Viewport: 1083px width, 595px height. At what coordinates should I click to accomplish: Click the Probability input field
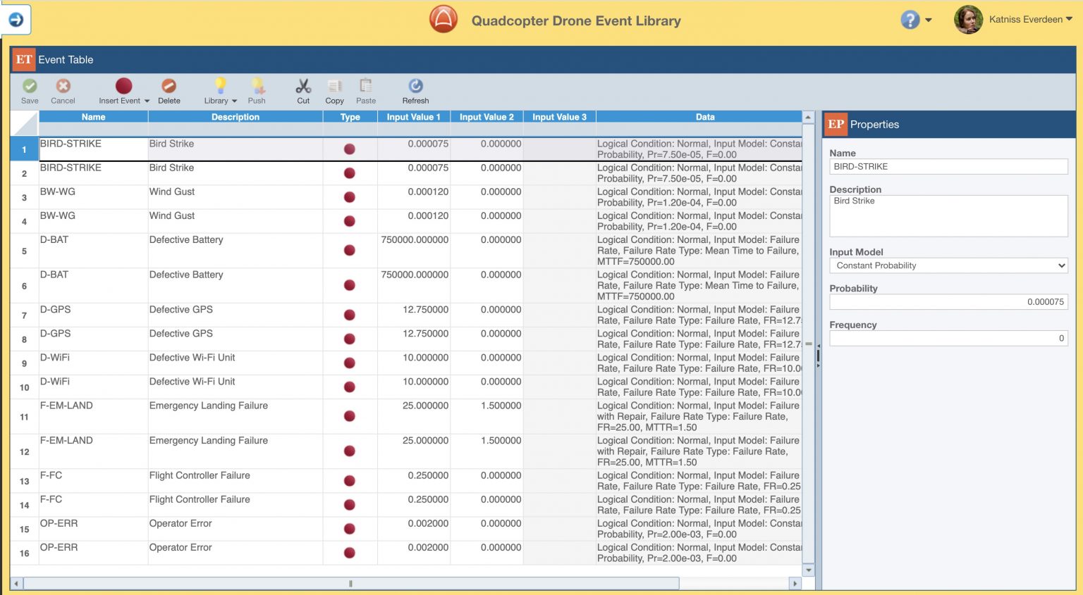(948, 301)
